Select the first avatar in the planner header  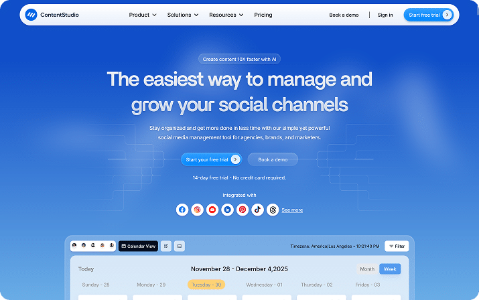pos(74,245)
